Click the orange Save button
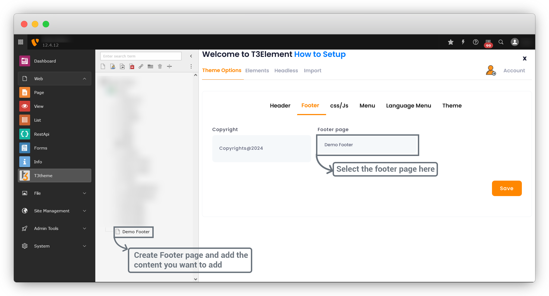This screenshot has width=549, height=296. tap(507, 188)
